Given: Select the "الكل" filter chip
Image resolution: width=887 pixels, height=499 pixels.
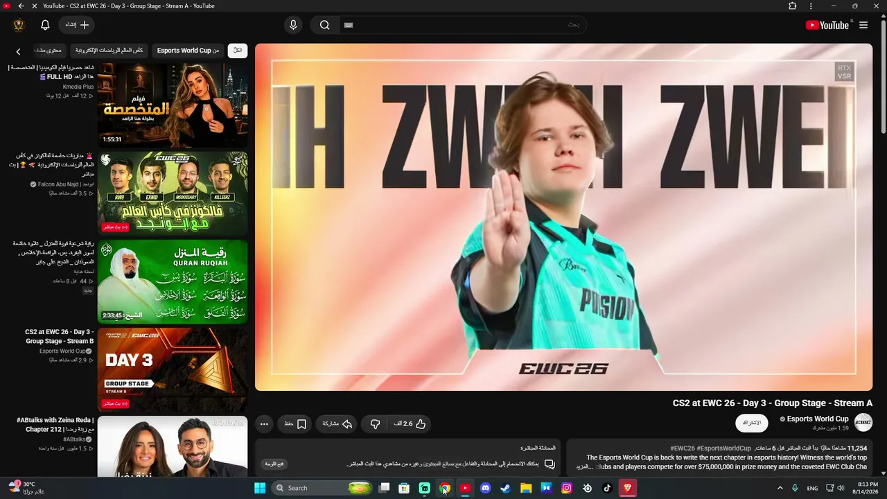Looking at the screenshot, I should pyautogui.click(x=238, y=51).
